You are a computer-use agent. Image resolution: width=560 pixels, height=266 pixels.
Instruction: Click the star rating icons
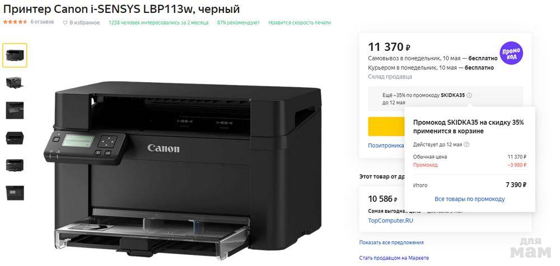click(15, 22)
